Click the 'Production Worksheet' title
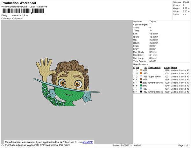Viewport: 191px width, 148px height. click(x=19, y=3)
